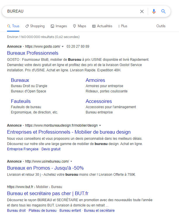Clear the search box with the X icon
This screenshot has height=217, width=179.
142,11
